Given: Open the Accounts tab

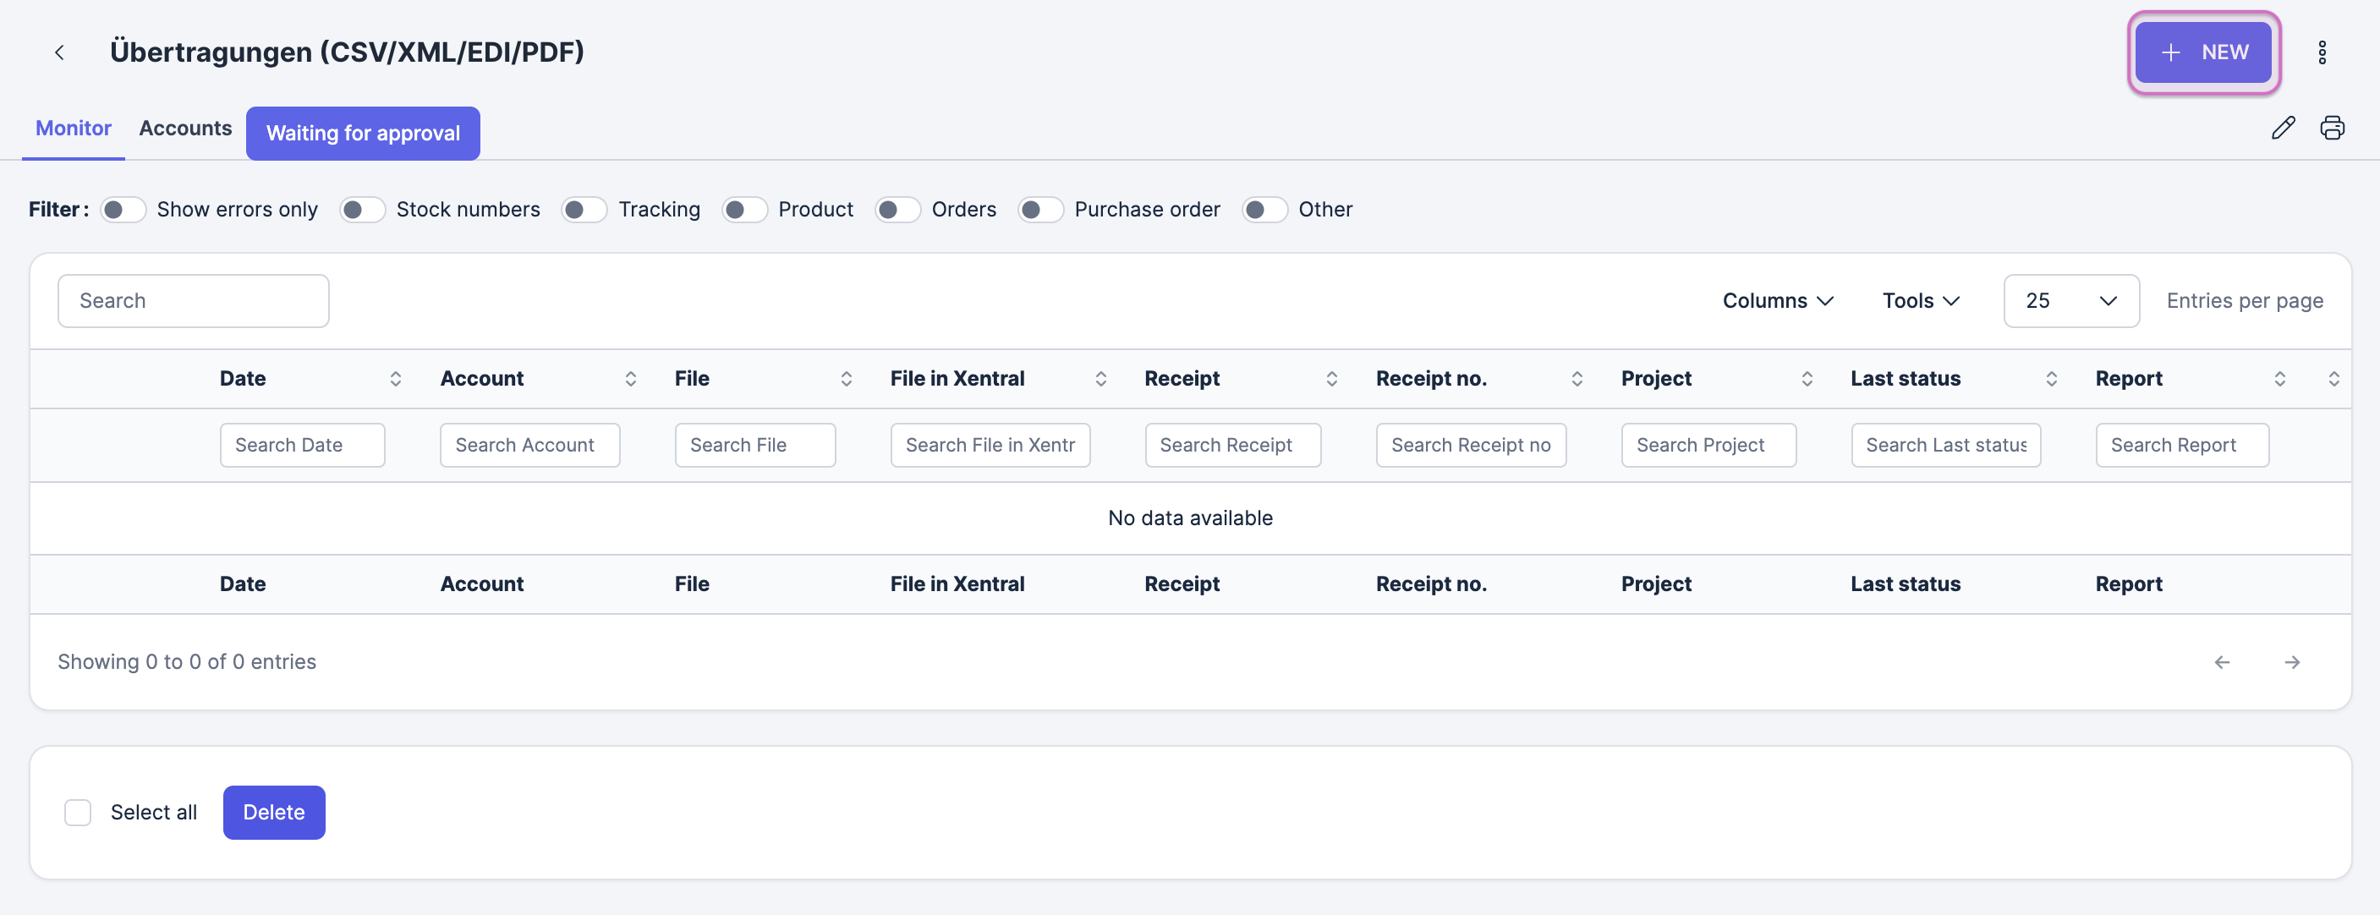Looking at the screenshot, I should point(184,129).
